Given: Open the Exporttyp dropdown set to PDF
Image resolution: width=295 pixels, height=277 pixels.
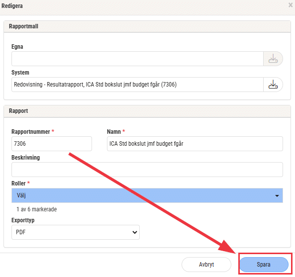Looking at the screenshot, I should [76, 232].
